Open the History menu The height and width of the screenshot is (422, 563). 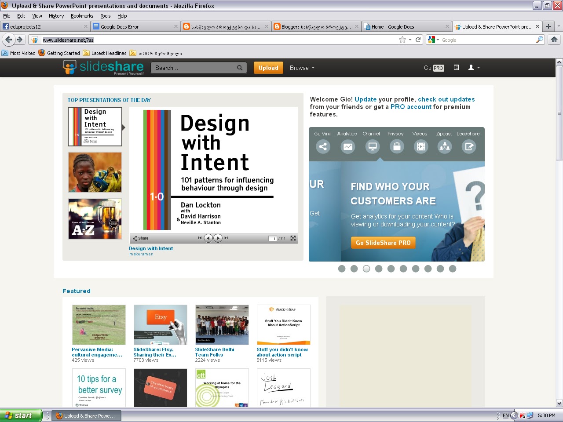tap(56, 16)
